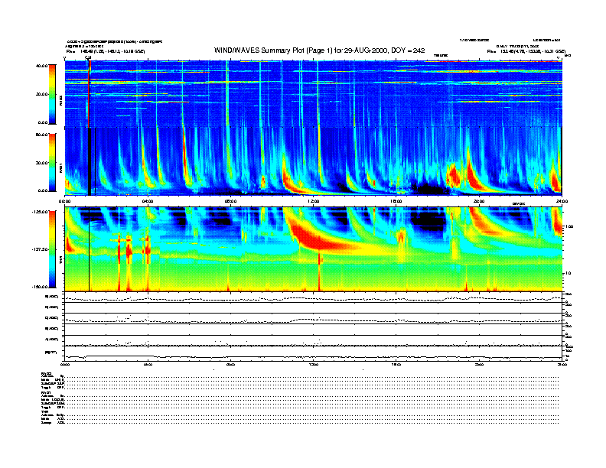
Task: Select the RAD1 panel color scale bar
Action: (52, 162)
